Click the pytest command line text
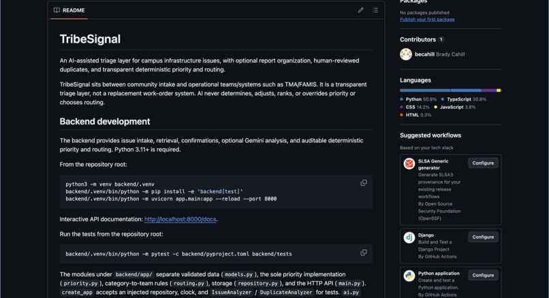This screenshot has width=549, height=298. 178,254
